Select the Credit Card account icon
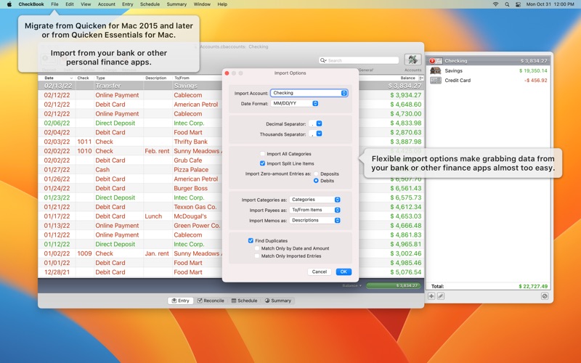581x363 pixels. [436, 81]
